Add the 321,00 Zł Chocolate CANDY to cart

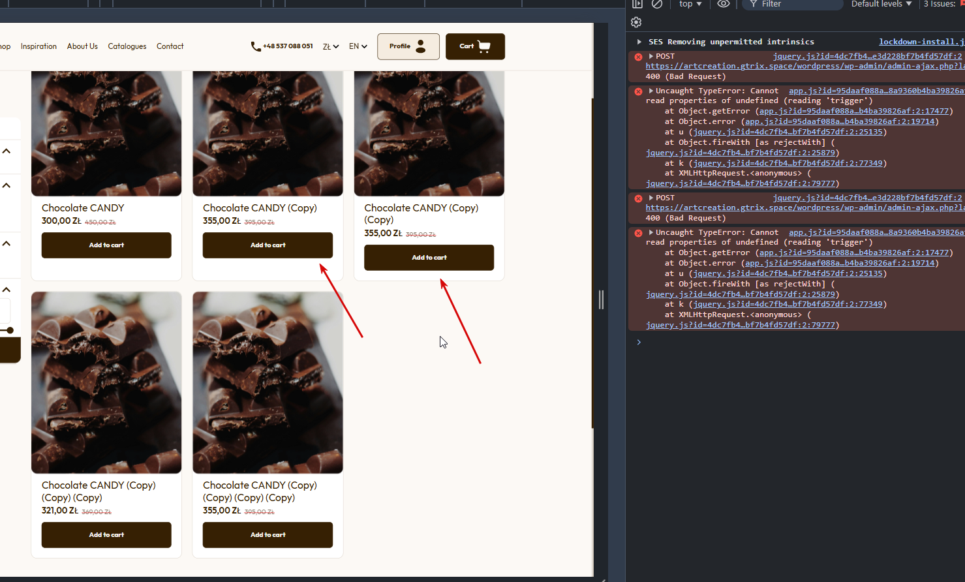point(106,535)
